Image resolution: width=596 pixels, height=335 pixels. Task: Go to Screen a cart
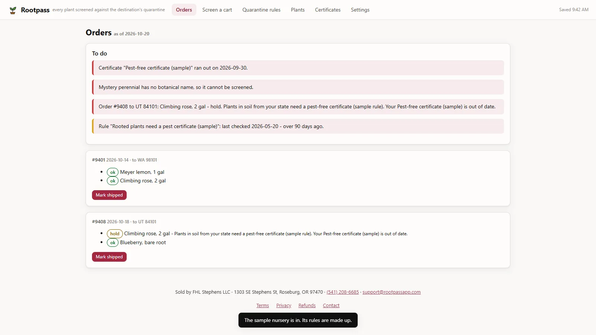click(x=217, y=10)
